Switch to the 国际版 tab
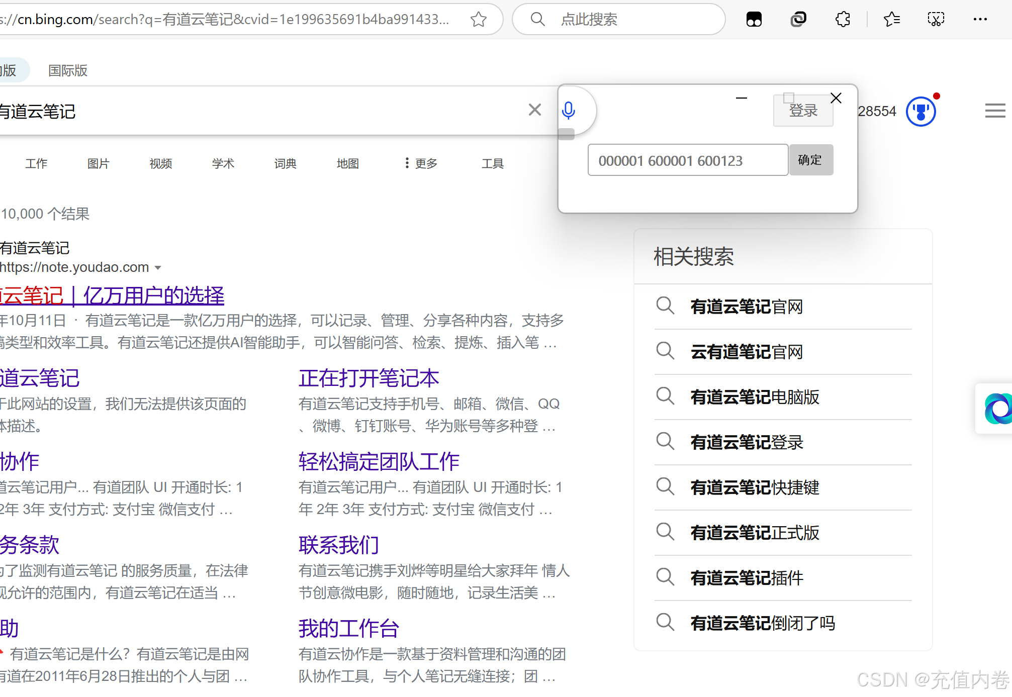The height and width of the screenshot is (697, 1012). coord(67,70)
